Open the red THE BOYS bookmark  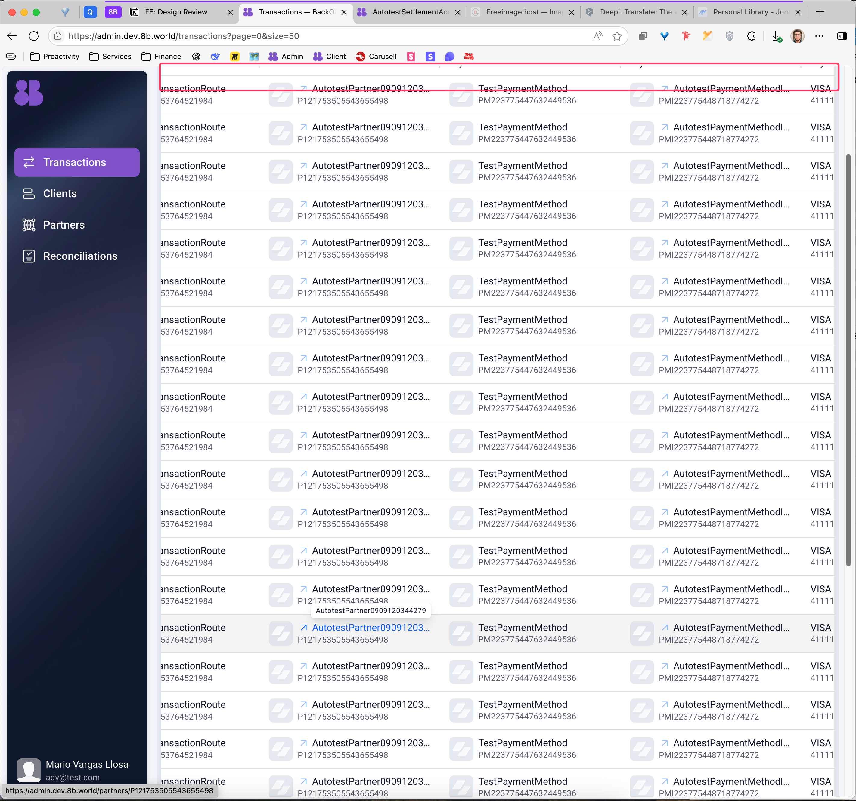pyautogui.click(x=469, y=56)
